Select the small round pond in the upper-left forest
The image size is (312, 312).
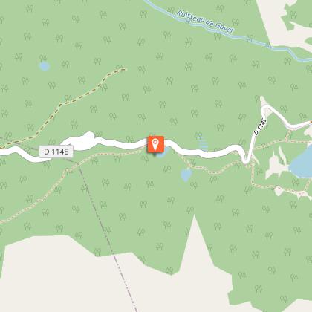click(45, 66)
